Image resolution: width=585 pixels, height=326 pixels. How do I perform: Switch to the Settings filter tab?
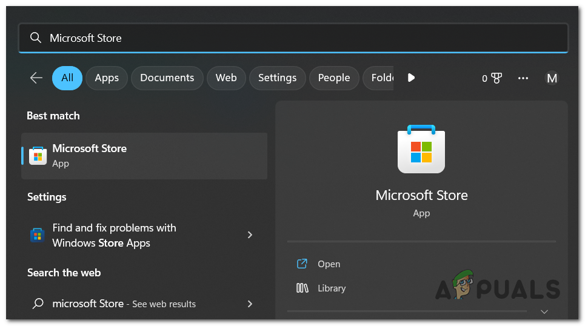[x=277, y=78]
